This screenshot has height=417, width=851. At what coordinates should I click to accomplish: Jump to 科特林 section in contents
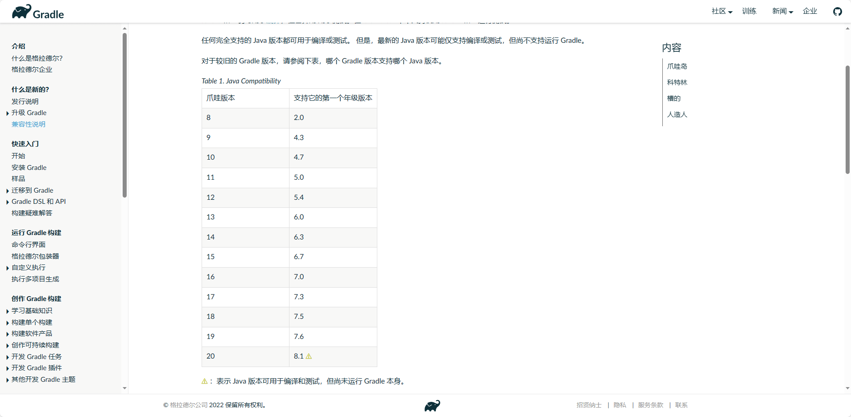click(677, 83)
